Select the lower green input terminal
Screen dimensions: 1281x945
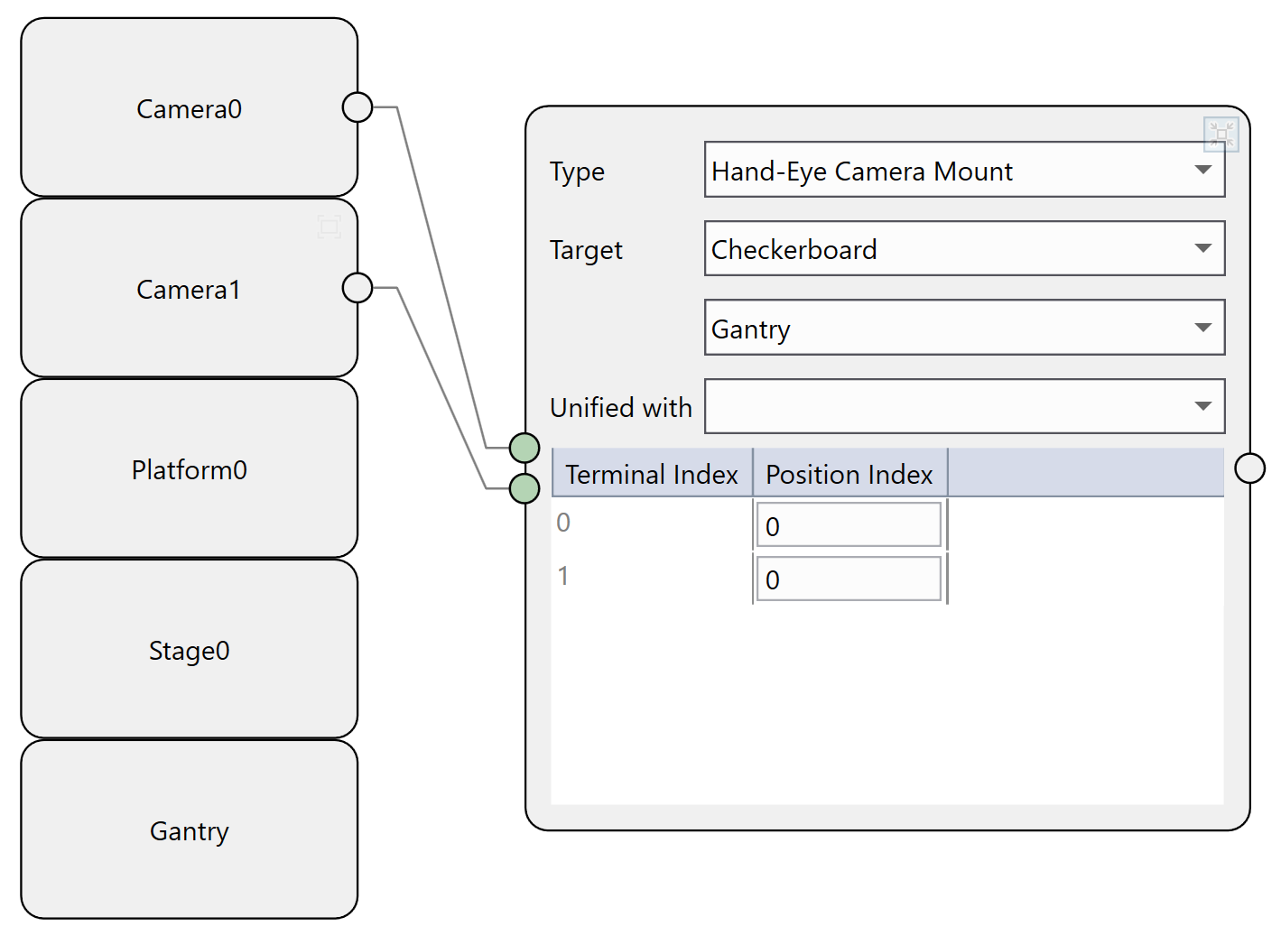(x=524, y=488)
